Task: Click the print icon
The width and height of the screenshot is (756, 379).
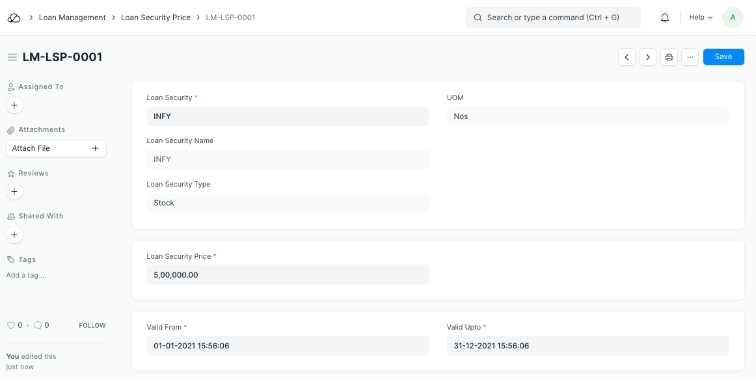Action: point(669,57)
